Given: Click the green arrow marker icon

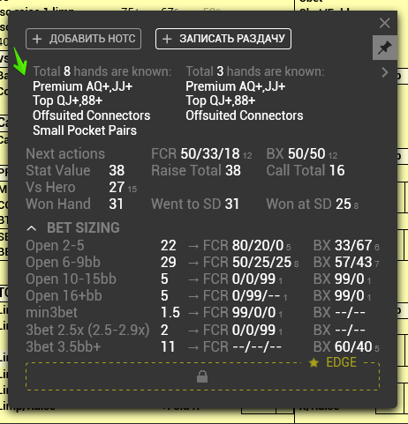Looking at the screenshot, I should [20, 61].
